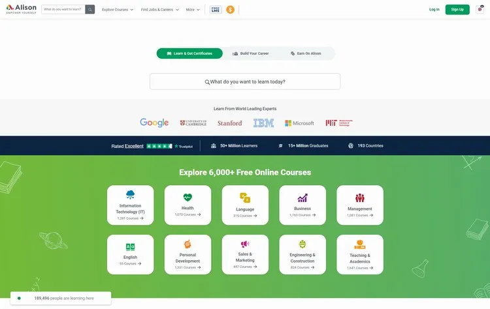The image size is (490, 309).
Task: Open the 1,641 Courses link under Teaching
Action: pos(360,268)
